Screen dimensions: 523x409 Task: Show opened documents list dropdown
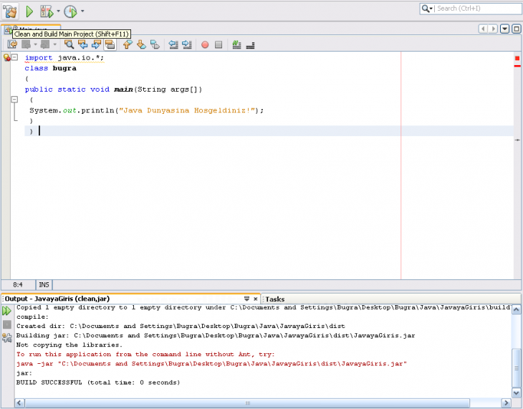505,29
